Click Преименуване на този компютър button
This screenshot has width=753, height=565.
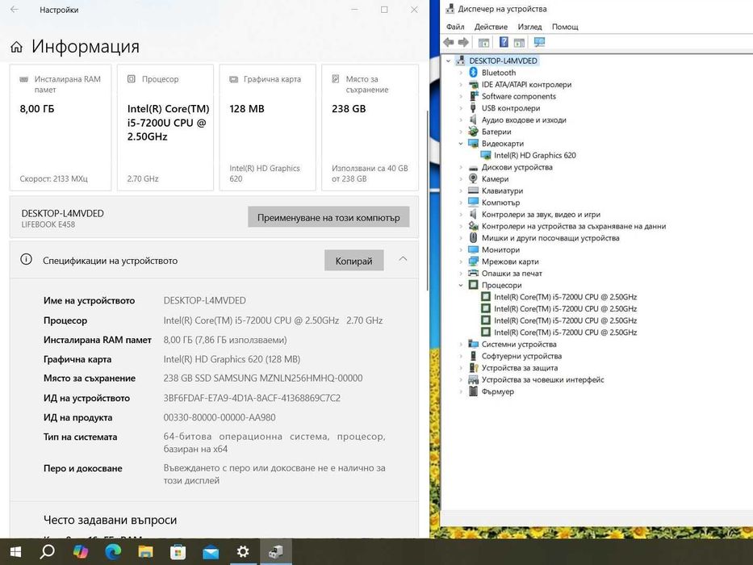click(328, 217)
